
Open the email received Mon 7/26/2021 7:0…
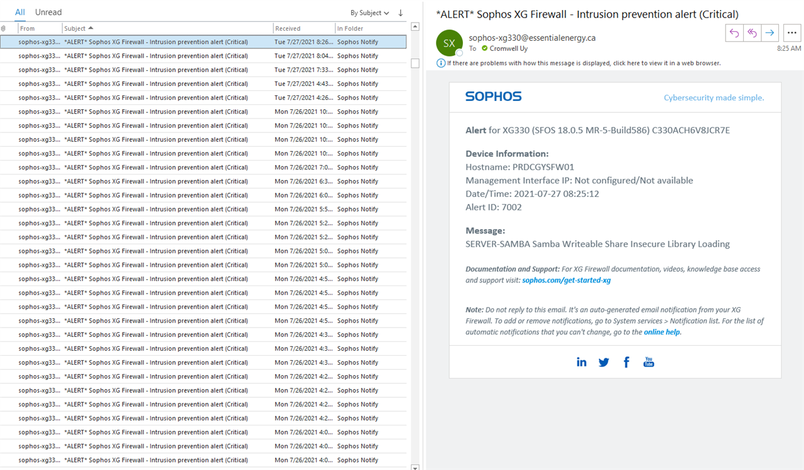click(203, 167)
